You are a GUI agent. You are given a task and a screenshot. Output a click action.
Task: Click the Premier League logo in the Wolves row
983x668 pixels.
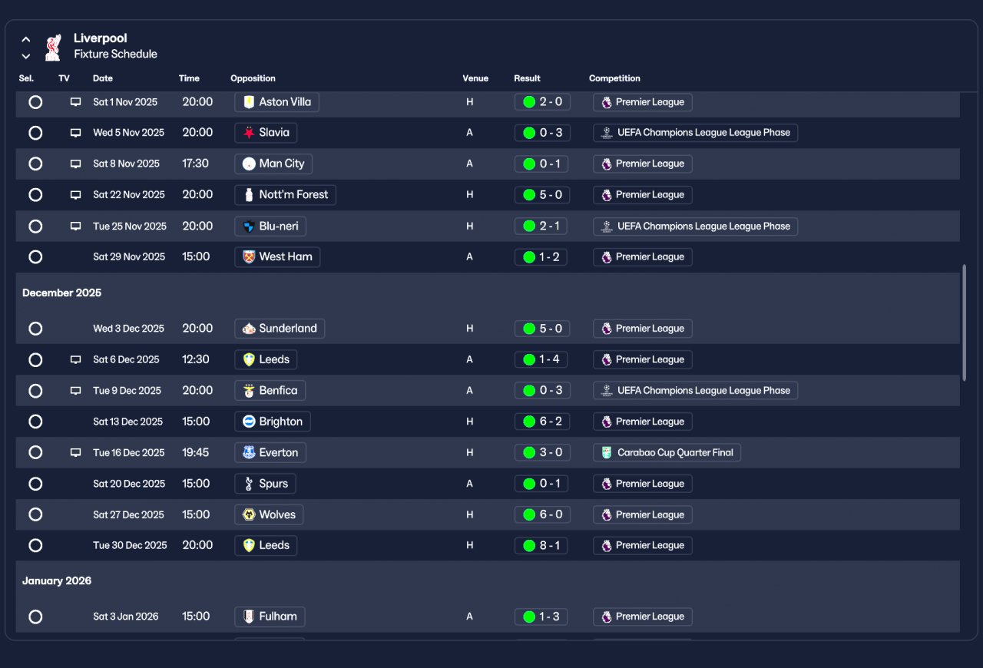[x=607, y=514]
